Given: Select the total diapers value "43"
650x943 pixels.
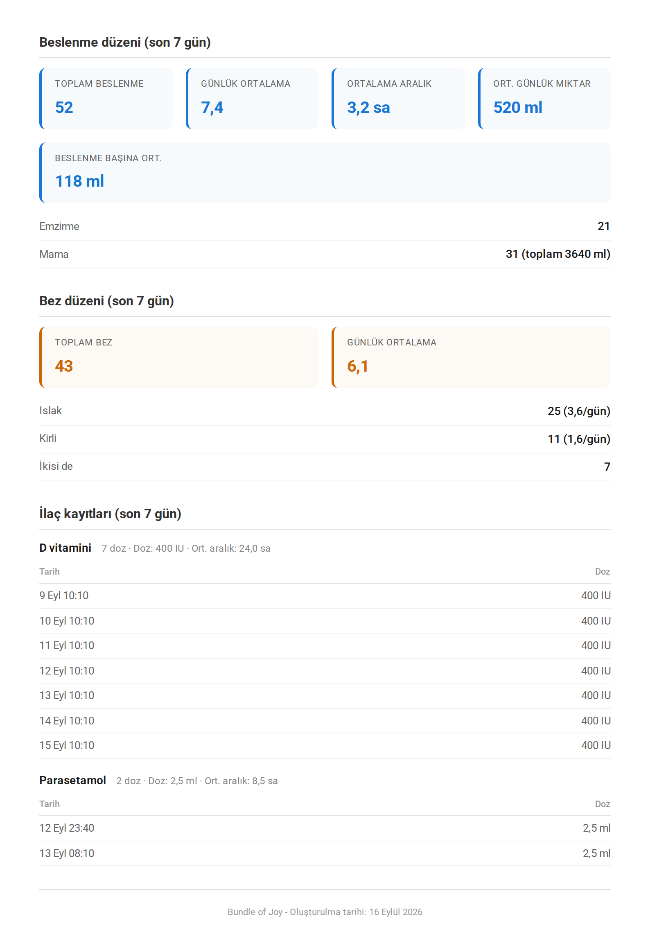Looking at the screenshot, I should pos(64,366).
